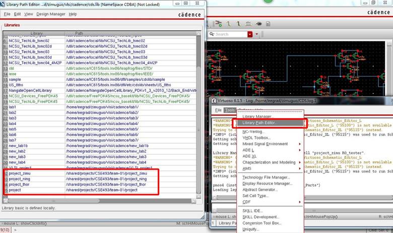Click the Path column header

pos(79,34)
